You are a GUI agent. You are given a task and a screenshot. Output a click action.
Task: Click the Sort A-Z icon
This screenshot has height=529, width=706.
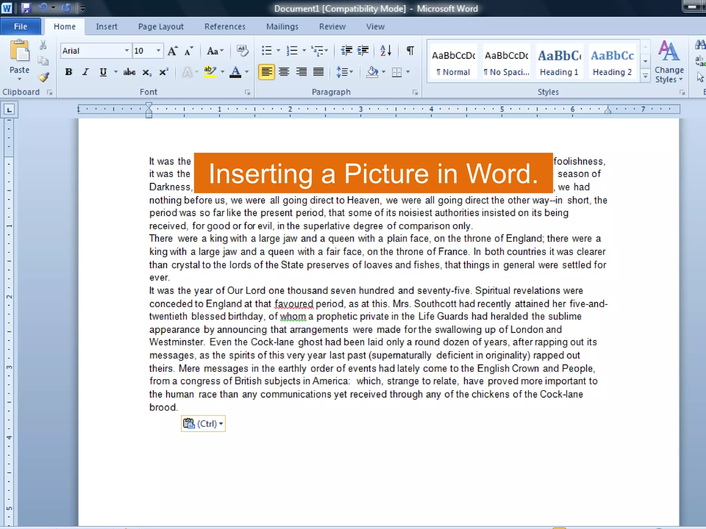[385, 51]
